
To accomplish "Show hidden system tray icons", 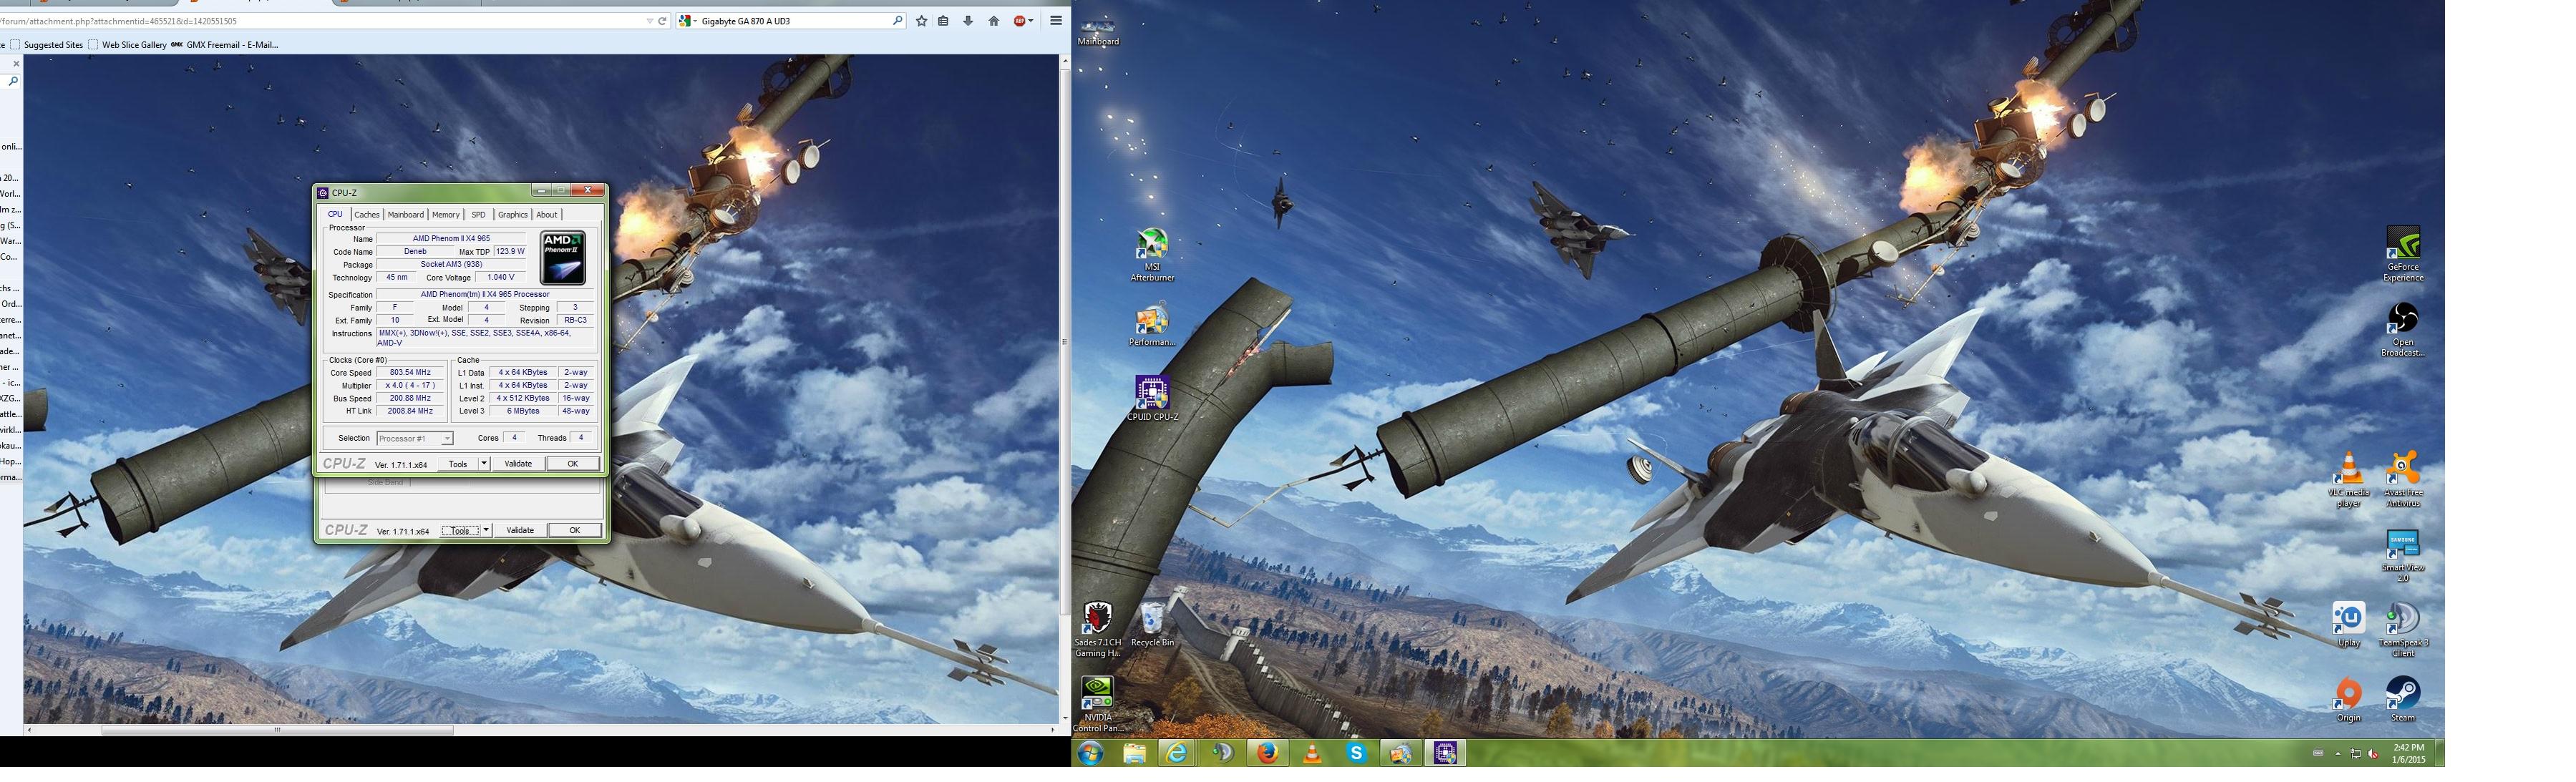I will pos(2338,753).
